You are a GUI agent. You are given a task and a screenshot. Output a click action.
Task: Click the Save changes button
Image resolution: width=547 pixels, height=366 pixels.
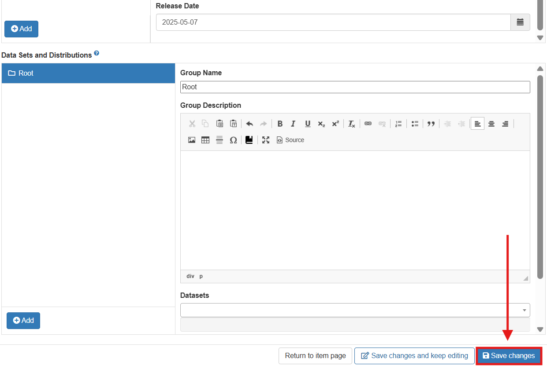[509, 355]
